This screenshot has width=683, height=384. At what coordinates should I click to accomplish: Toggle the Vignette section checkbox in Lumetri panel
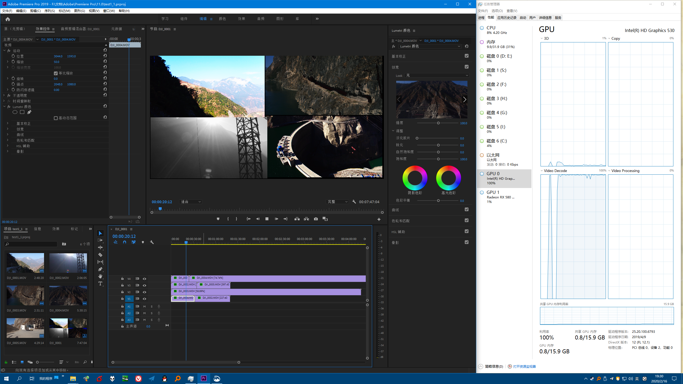[467, 242]
